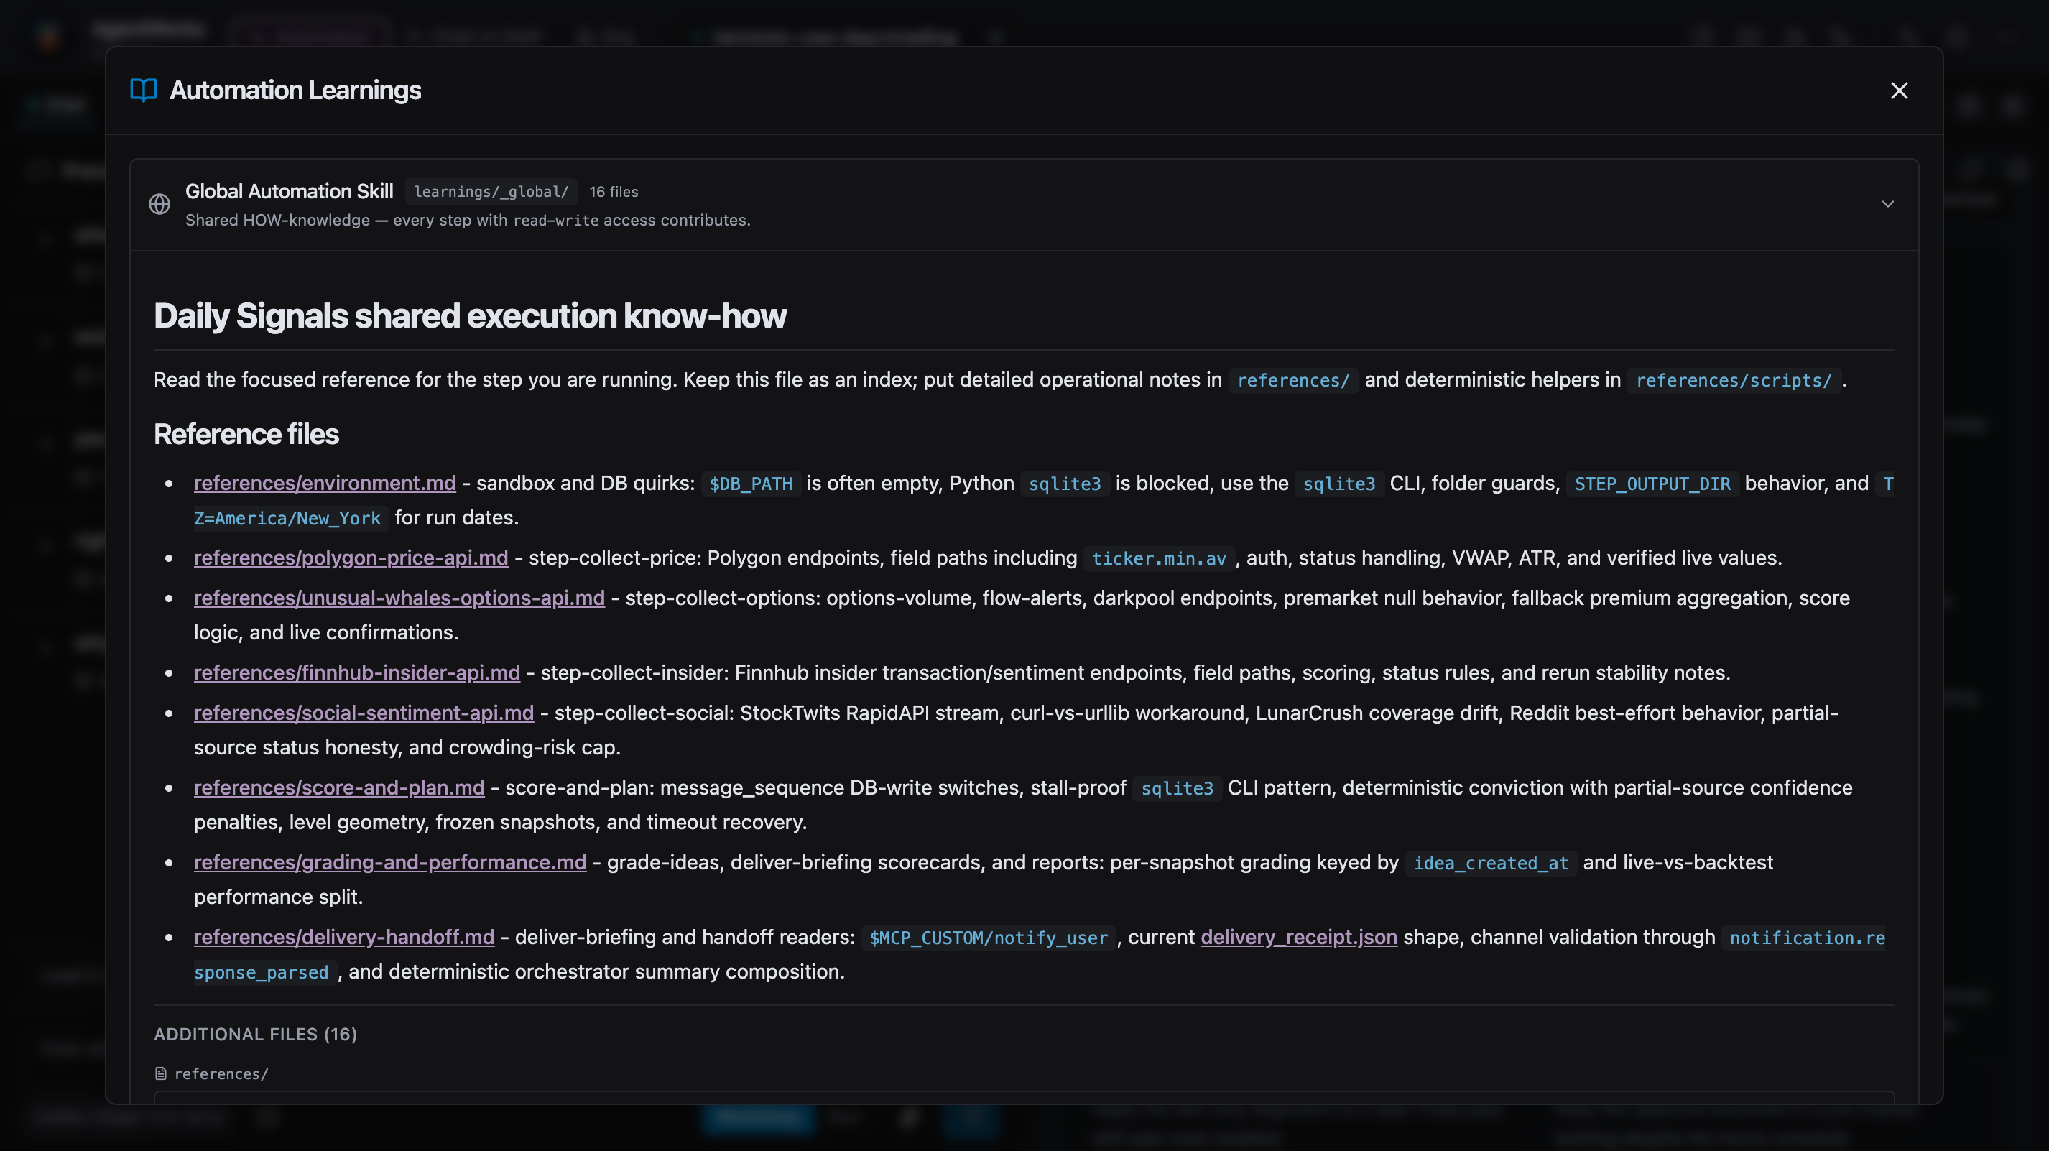
Task: Open references/score-and-plan.md link
Action: pyautogui.click(x=339, y=787)
